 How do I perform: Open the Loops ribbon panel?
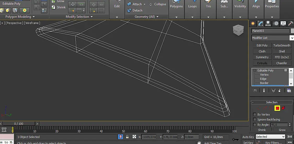coord(192,9)
